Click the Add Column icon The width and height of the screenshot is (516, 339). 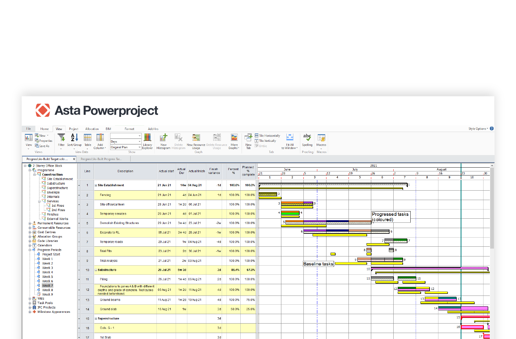coord(100,138)
